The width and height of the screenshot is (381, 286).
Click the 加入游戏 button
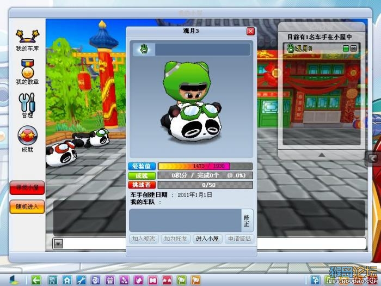[x=144, y=239]
